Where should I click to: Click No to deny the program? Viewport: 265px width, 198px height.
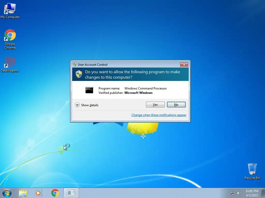pyautogui.click(x=176, y=105)
